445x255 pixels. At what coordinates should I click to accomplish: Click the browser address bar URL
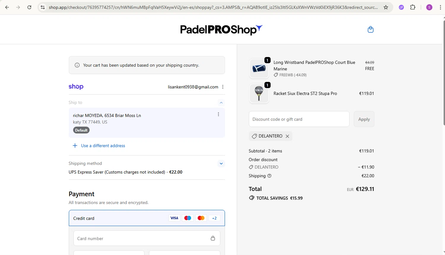pos(213,7)
